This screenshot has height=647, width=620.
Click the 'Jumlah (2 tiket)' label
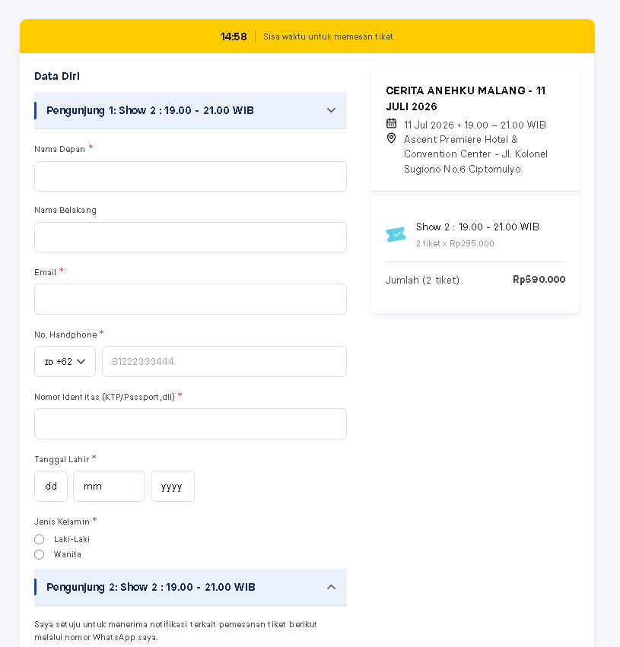tap(422, 281)
